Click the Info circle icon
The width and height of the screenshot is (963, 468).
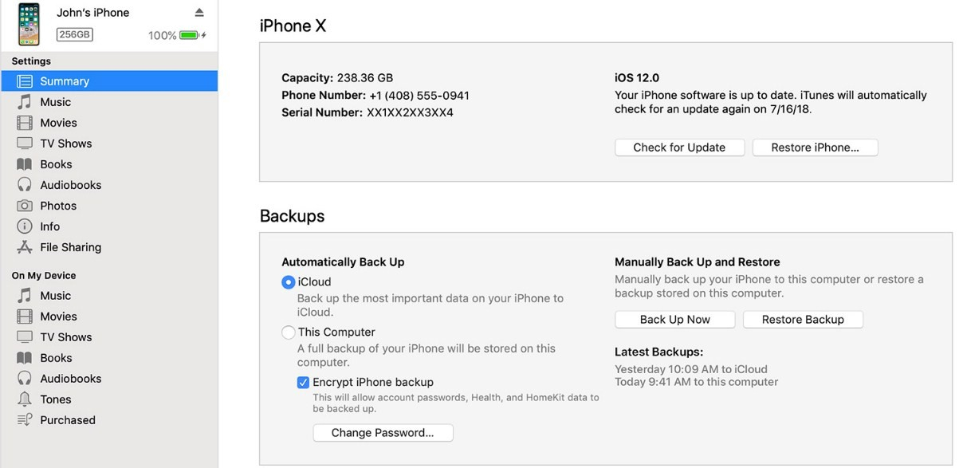(x=25, y=226)
